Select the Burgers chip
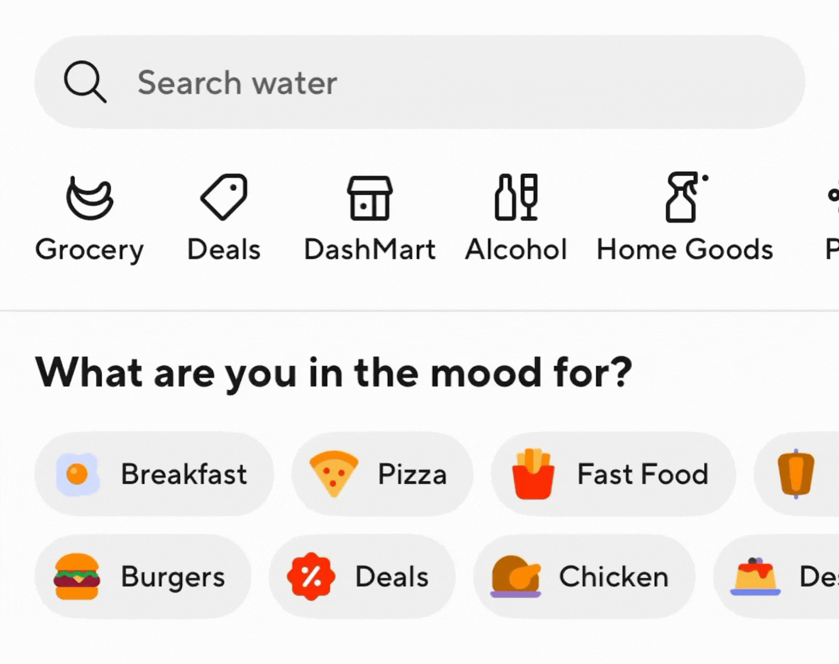The width and height of the screenshot is (839, 664). point(142,576)
